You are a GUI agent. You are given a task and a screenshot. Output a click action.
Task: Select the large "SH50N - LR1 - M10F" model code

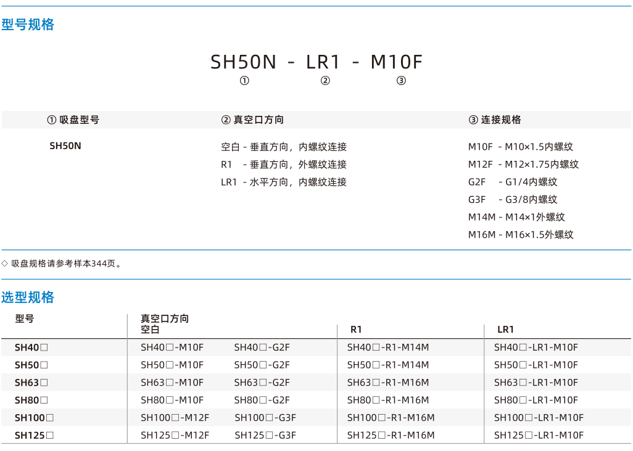pyautogui.click(x=316, y=62)
